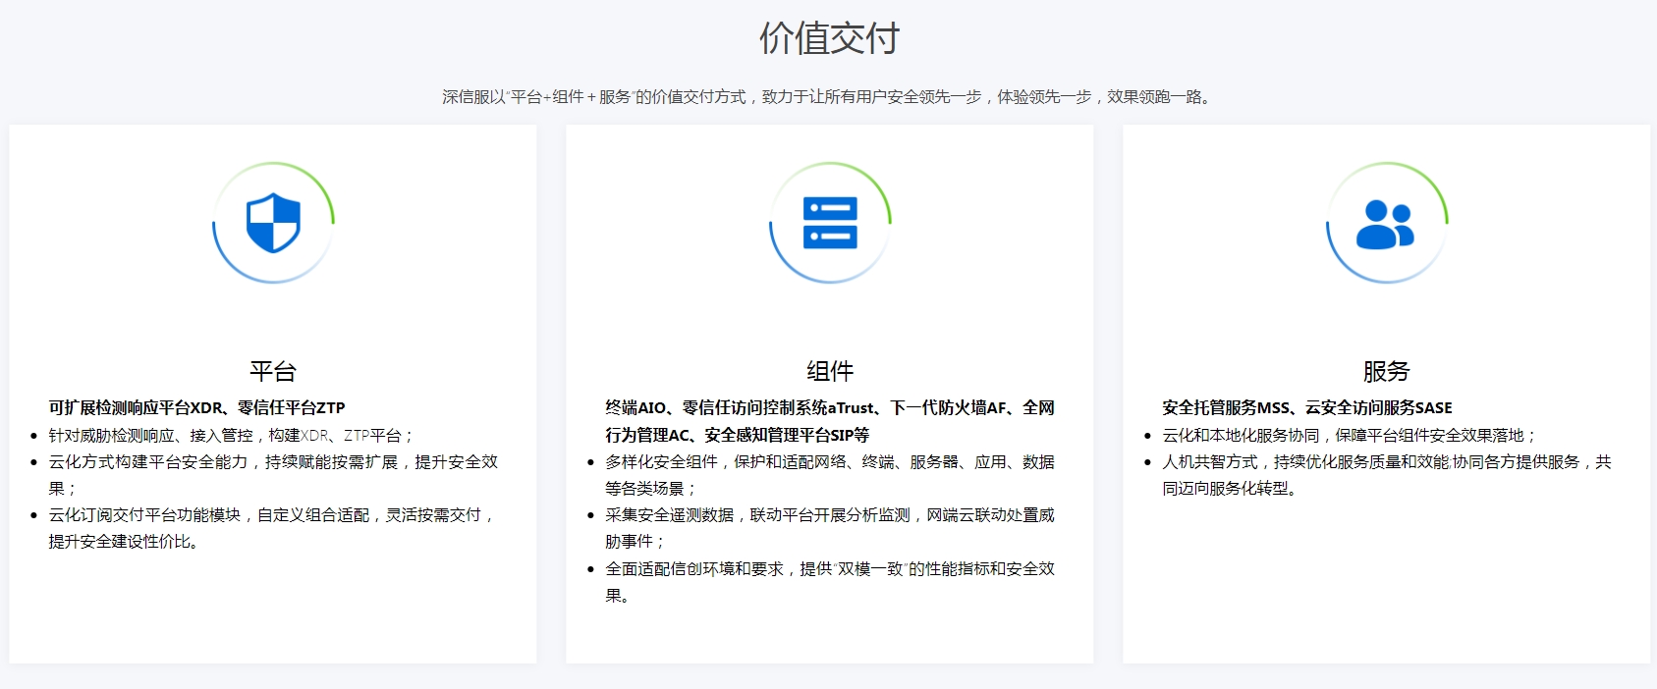The width and height of the screenshot is (1657, 689).
Task: Click bullet 多样化安全组件，保护和适配网络
Action: tap(830, 475)
